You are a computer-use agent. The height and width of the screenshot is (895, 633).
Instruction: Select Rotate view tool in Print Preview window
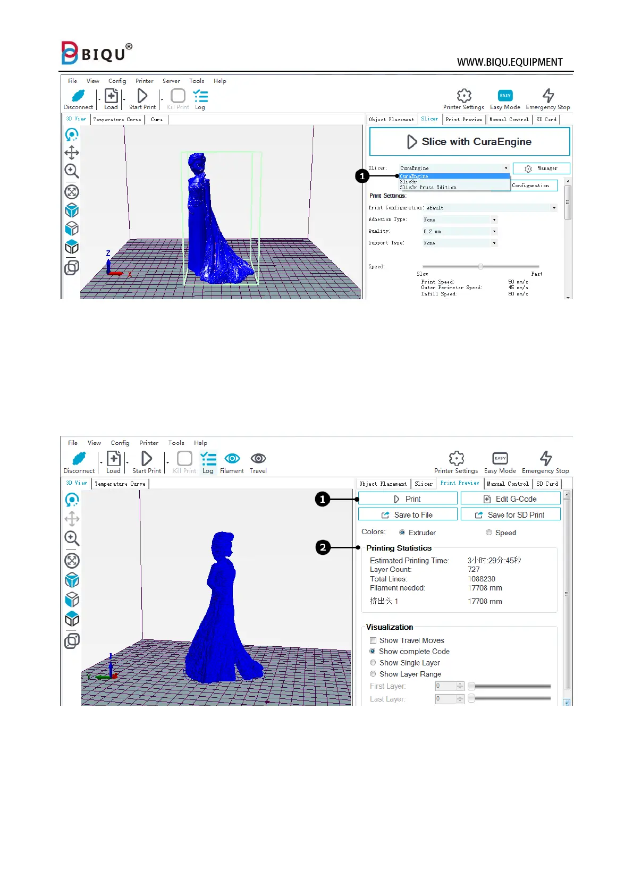(72, 500)
